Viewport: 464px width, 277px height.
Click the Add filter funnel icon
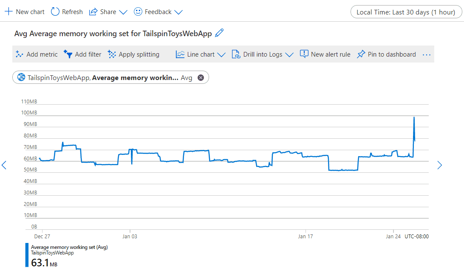(x=68, y=54)
